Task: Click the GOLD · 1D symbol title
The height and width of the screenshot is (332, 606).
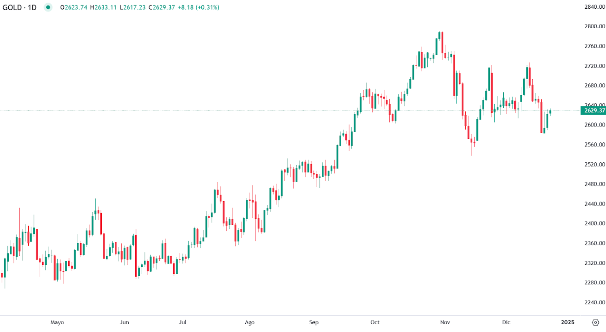Action: point(19,7)
